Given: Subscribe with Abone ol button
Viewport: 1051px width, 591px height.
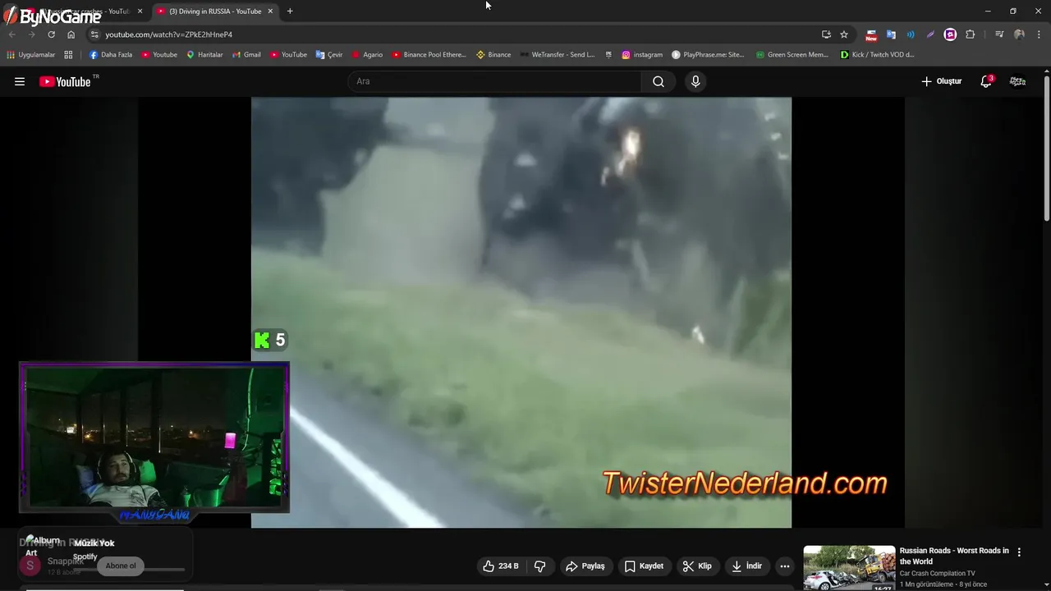Looking at the screenshot, I should point(121,566).
